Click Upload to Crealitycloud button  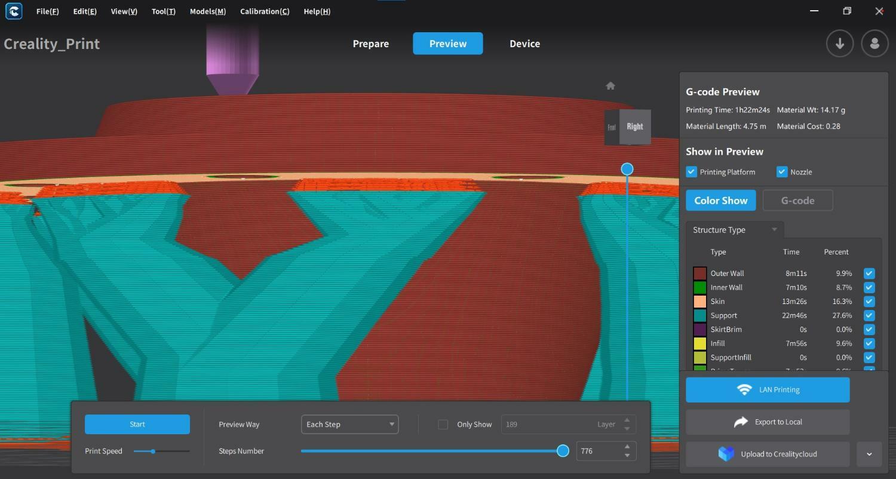click(768, 455)
